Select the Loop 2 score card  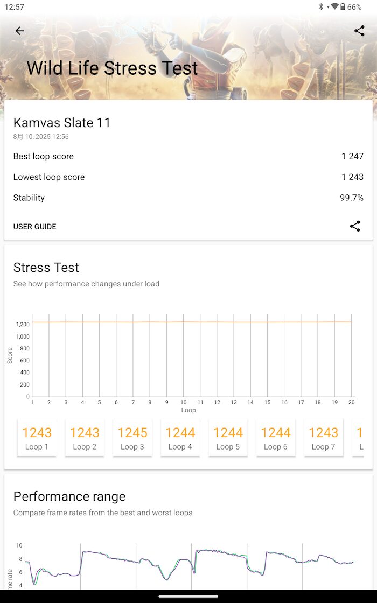tap(85, 438)
